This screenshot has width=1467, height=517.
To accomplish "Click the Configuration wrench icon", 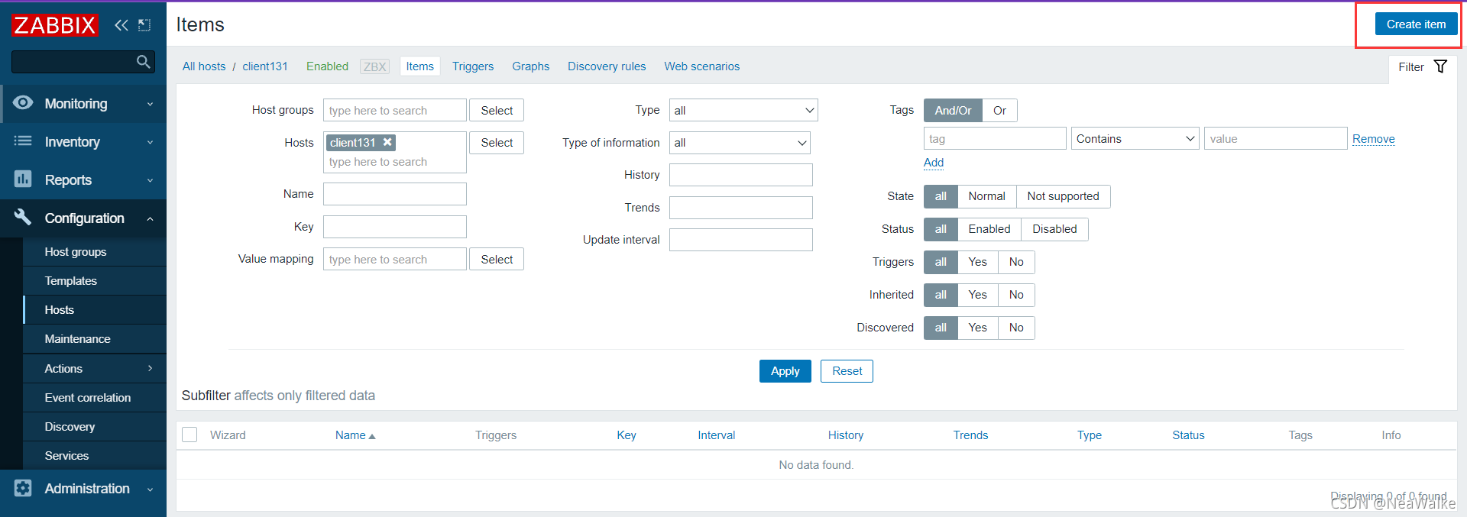I will coord(23,217).
